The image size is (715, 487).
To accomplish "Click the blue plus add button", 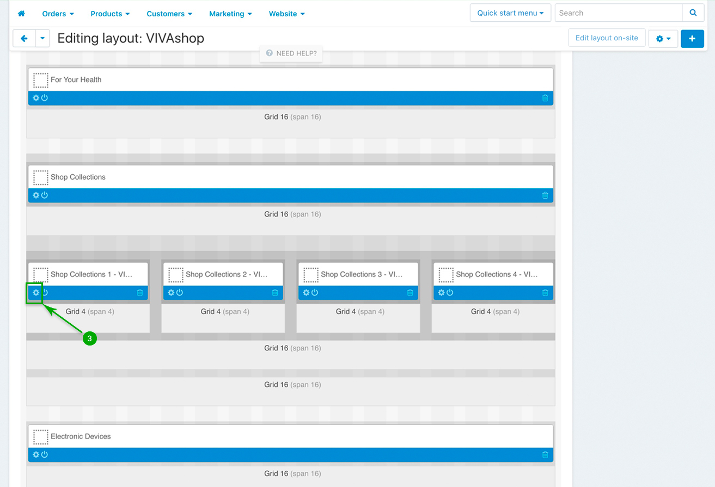I will click(692, 39).
